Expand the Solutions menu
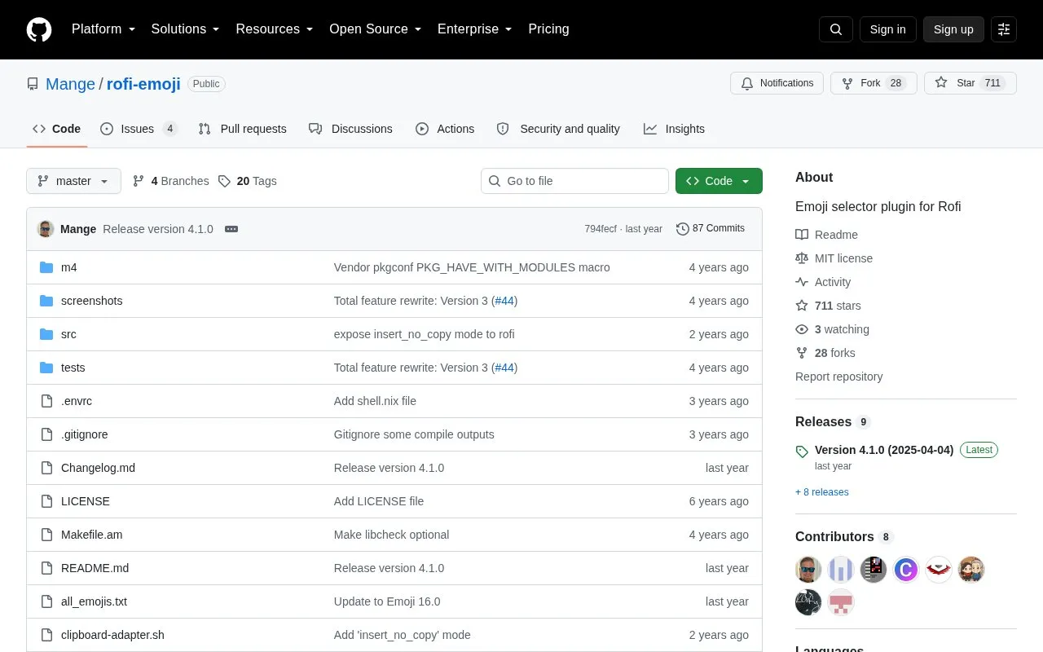This screenshot has width=1043, height=652. [186, 29]
